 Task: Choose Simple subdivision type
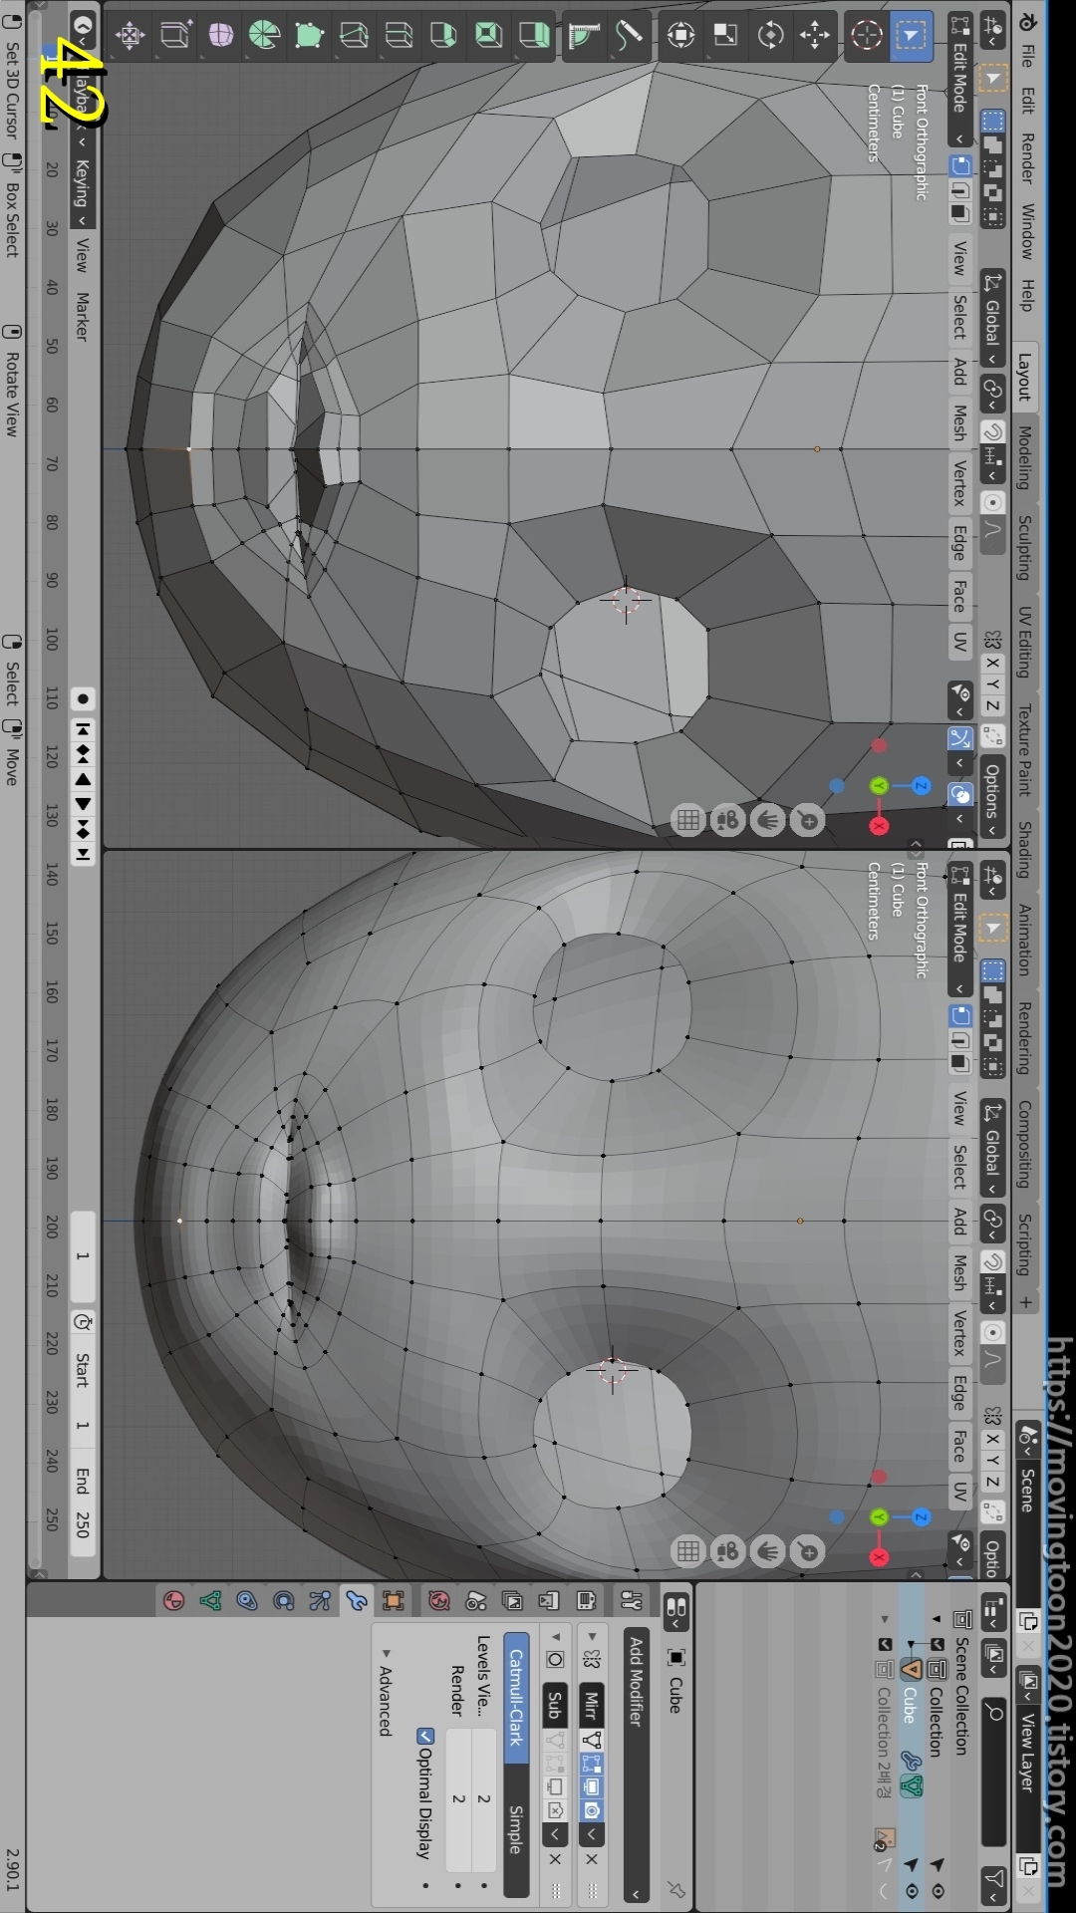(x=516, y=1830)
